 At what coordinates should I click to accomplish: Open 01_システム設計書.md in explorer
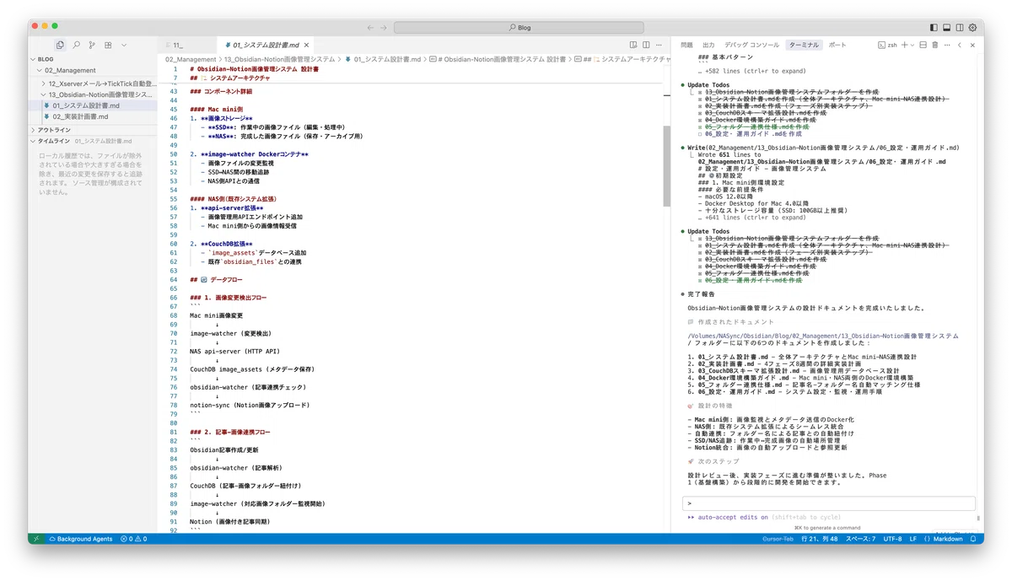[x=94, y=105]
